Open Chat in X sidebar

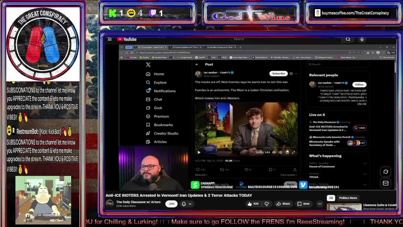(x=154, y=99)
